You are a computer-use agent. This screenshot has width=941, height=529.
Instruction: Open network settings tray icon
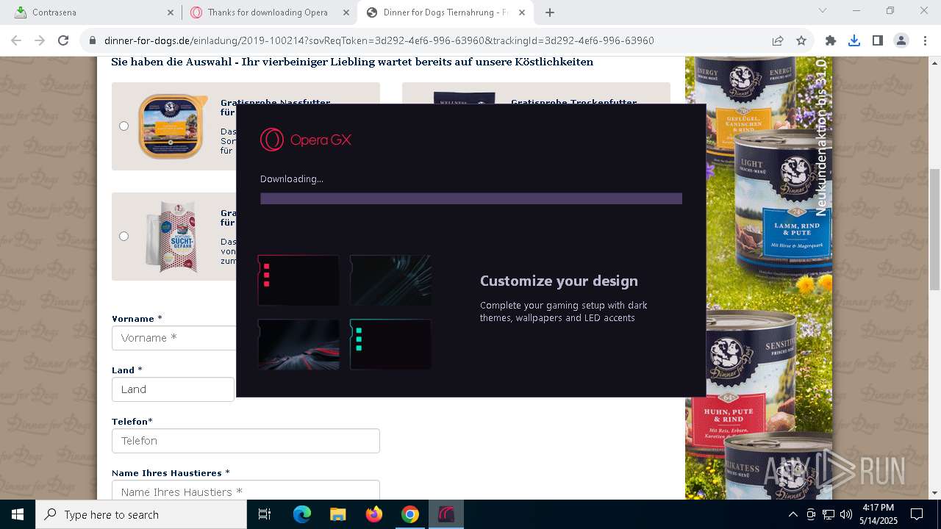coord(829,514)
